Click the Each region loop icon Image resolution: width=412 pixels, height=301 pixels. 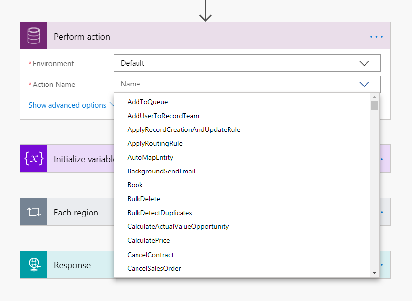click(34, 212)
